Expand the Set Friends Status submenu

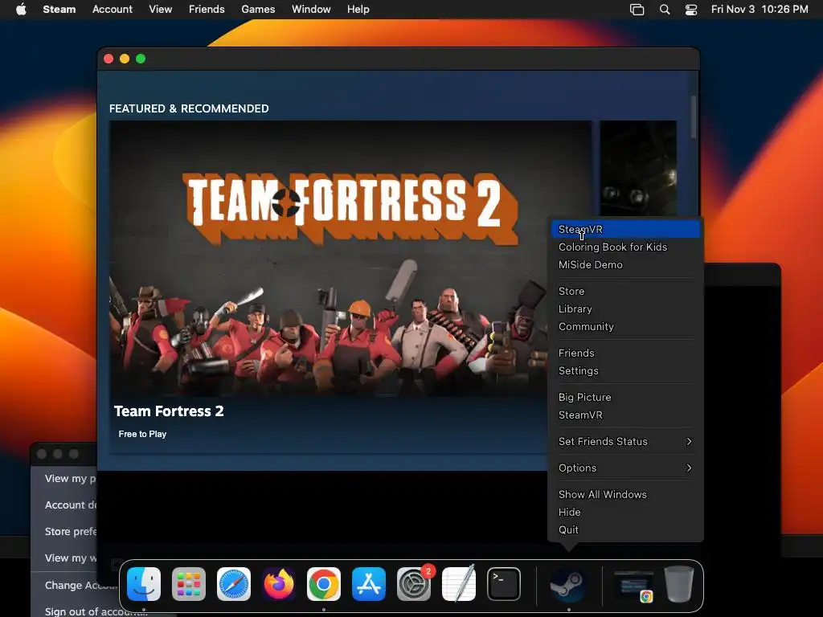(625, 442)
